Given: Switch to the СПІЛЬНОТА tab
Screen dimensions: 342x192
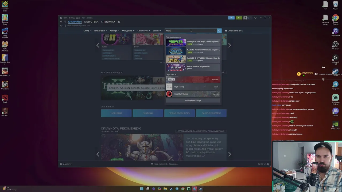Looking at the screenshot, I should click(x=108, y=22).
